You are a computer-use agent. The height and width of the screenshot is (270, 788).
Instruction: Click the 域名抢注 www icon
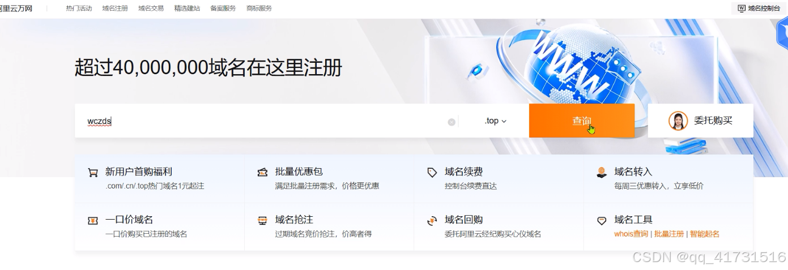point(262,221)
